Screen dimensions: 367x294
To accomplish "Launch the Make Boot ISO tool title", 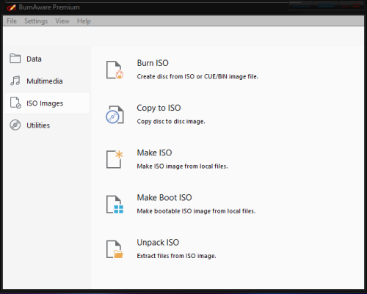I will tap(164, 197).
